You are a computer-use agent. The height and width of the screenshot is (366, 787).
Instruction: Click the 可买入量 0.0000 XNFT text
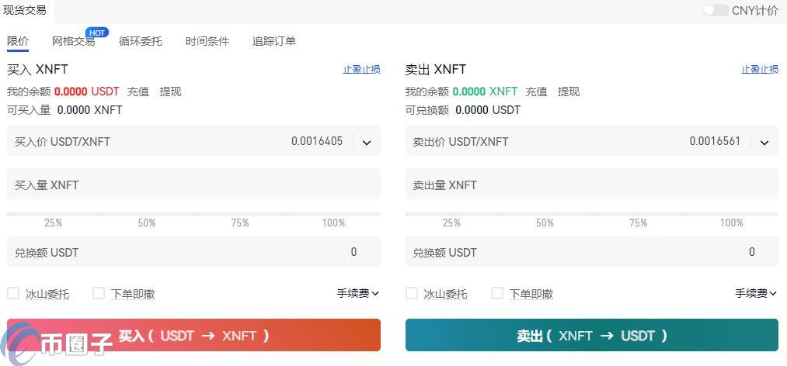click(x=64, y=110)
